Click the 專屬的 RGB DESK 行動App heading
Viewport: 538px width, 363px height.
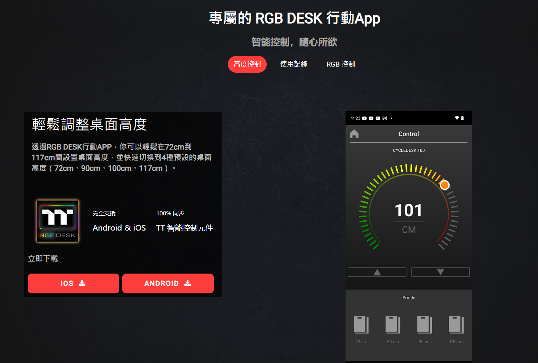(x=295, y=18)
